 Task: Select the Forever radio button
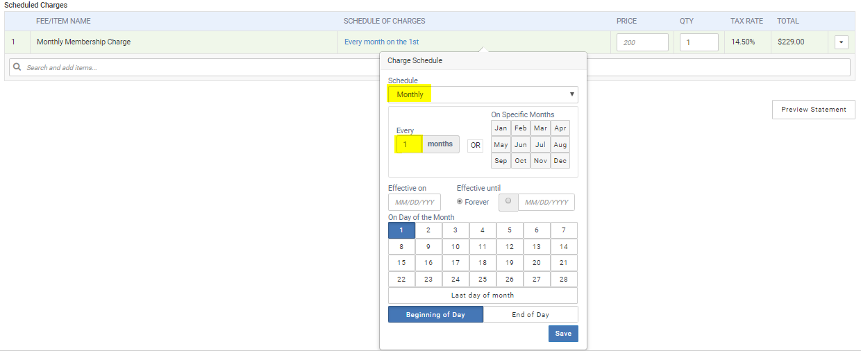pyautogui.click(x=460, y=202)
